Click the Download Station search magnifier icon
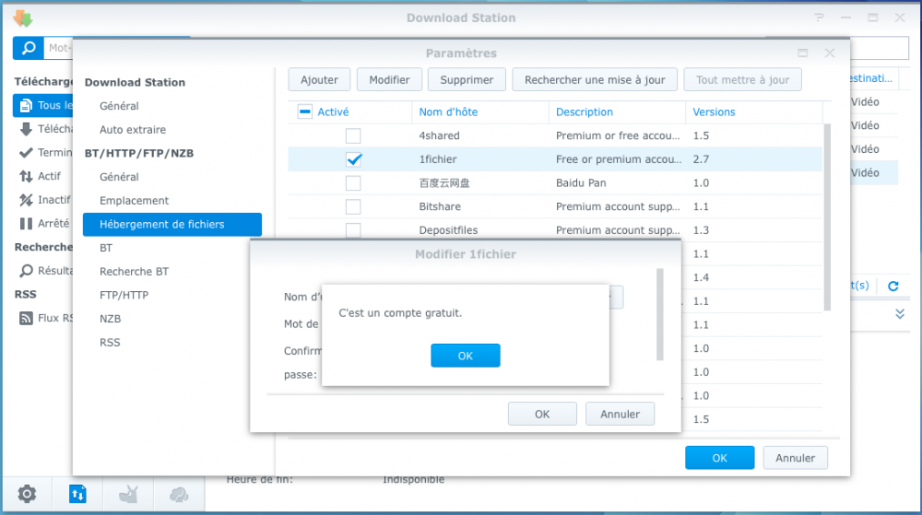922x515 pixels. click(29, 48)
